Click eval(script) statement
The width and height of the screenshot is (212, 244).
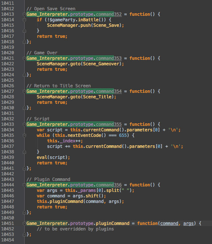(53, 157)
